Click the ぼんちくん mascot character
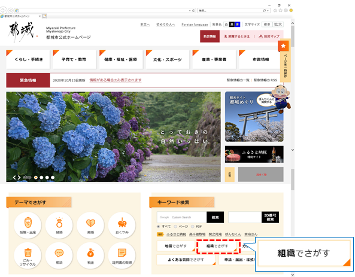Image resolution: width=355 pixels, height=277 pixels. click(x=281, y=99)
